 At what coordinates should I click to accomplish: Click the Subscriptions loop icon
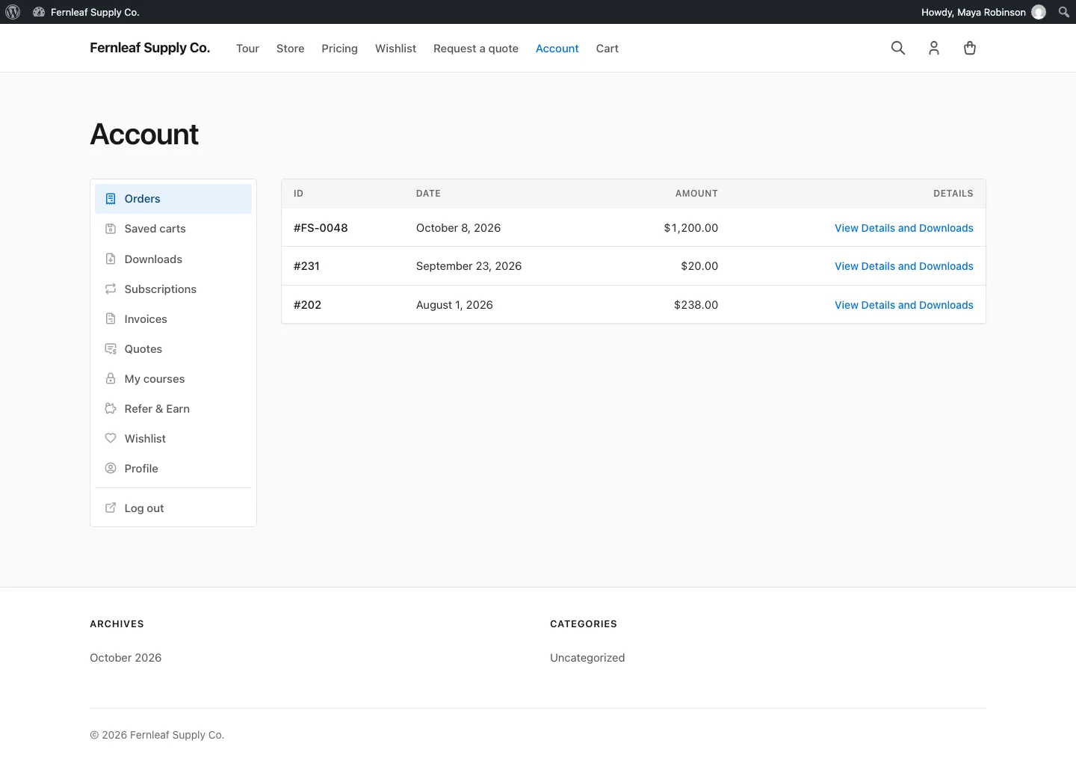pos(111,289)
